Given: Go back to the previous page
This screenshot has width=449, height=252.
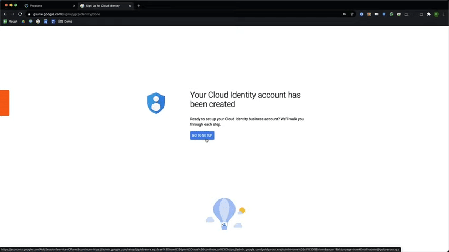Looking at the screenshot, I should tap(5, 14).
